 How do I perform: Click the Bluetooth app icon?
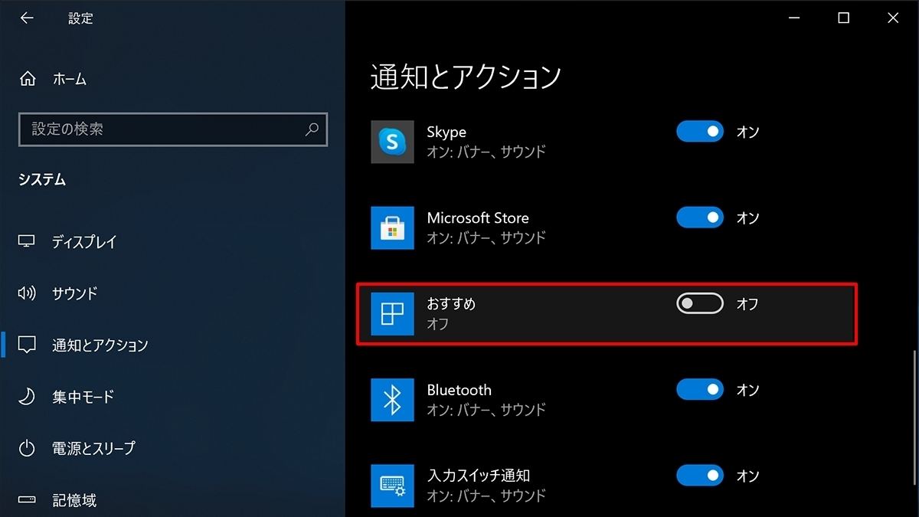pos(392,400)
